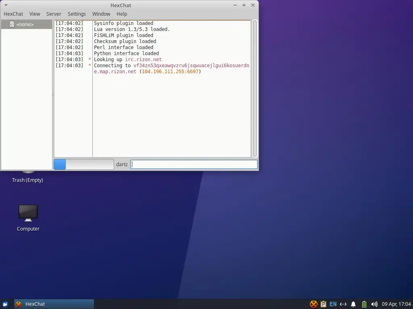Click the "Lua version 1.3/5.3 loaded." line
Viewport: 413px width, 309px height.
pyautogui.click(x=132, y=29)
